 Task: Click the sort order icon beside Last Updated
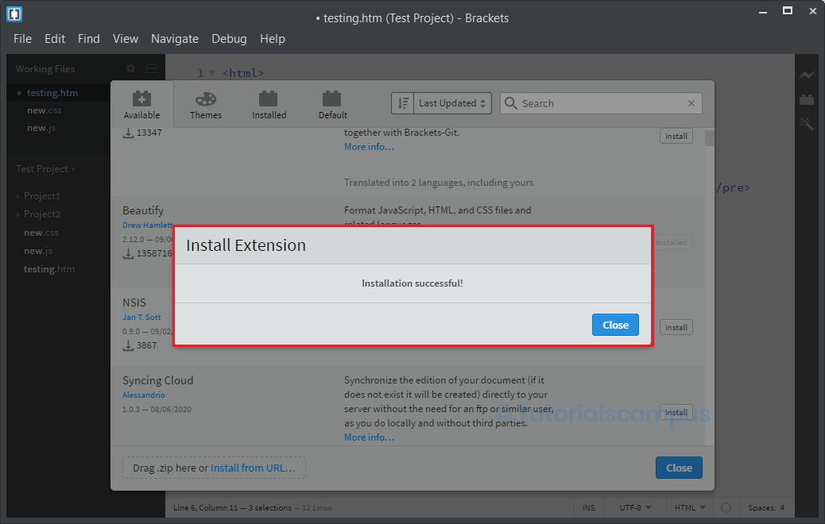pos(403,103)
